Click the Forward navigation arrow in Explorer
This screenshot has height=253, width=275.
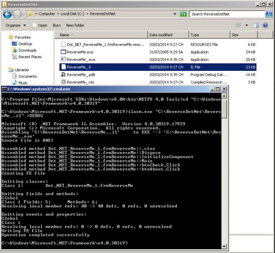click(x=17, y=14)
